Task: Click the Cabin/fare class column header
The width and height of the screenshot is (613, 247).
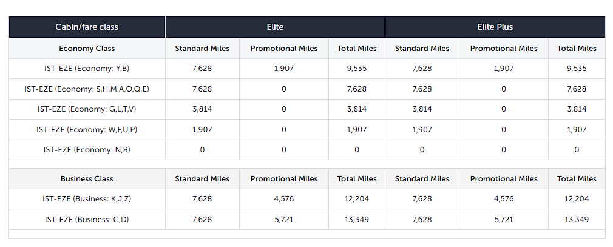Action: pyautogui.click(x=87, y=27)
